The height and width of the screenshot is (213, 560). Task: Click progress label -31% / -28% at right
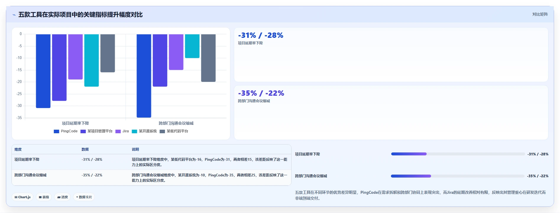click(538, 154)
